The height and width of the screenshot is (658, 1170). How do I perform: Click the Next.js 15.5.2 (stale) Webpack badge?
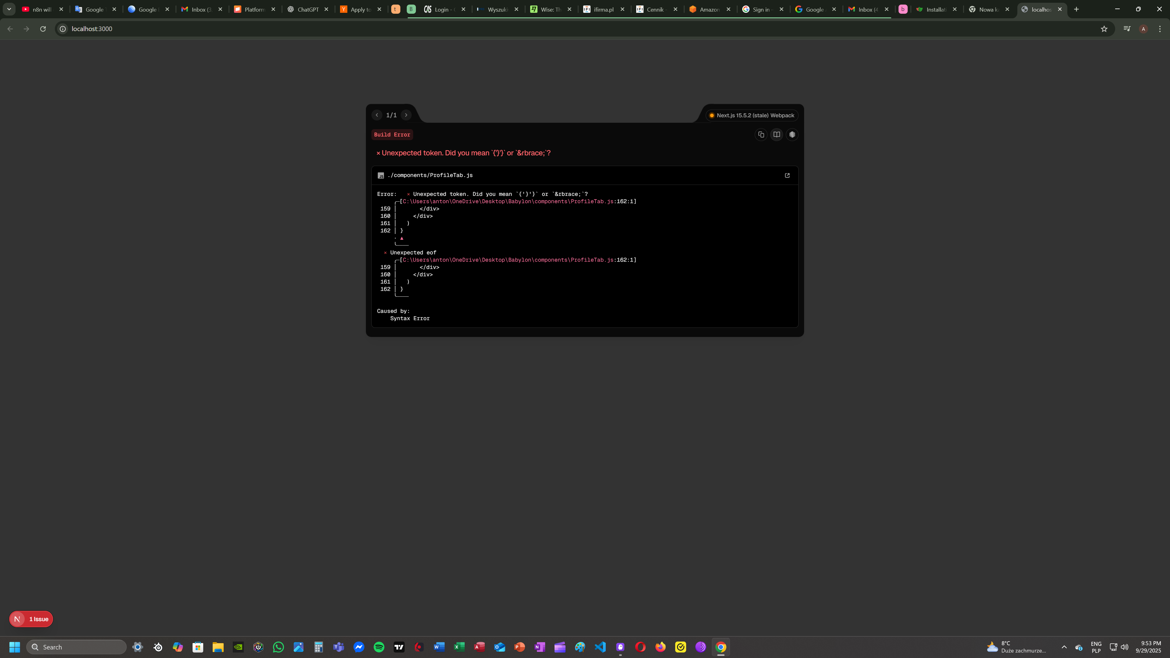point(752,115)
